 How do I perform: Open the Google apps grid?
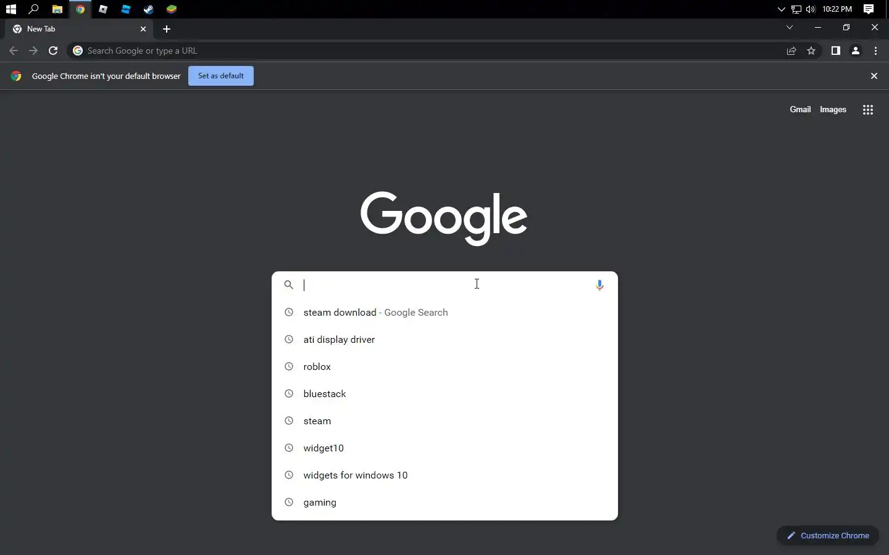[x=868, y=110]
